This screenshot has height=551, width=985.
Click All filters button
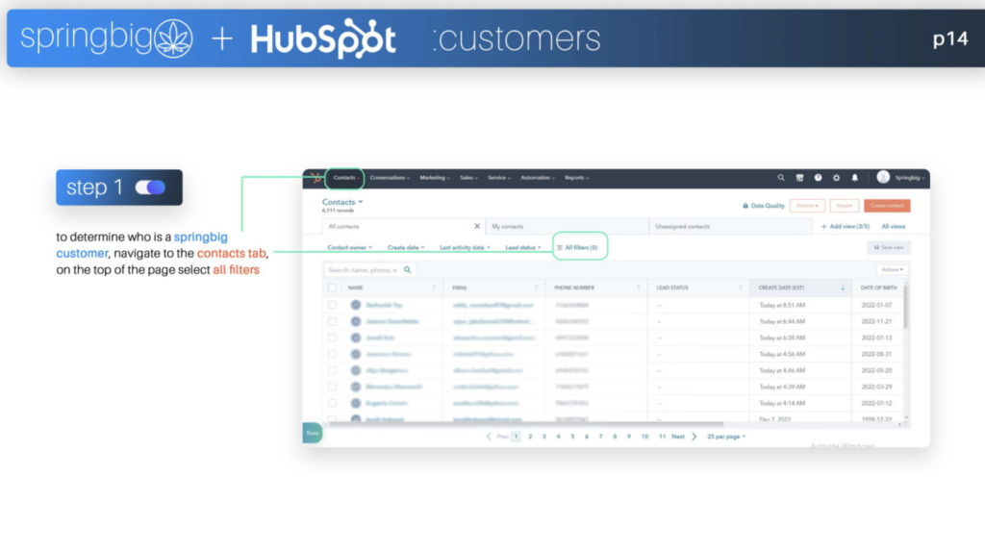[x=577, y=247]
